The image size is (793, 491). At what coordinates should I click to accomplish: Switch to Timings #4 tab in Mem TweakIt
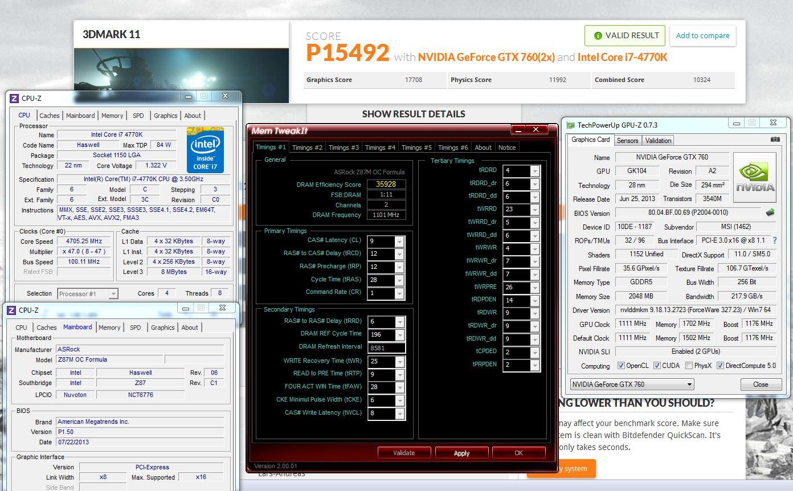pos(380,148)
